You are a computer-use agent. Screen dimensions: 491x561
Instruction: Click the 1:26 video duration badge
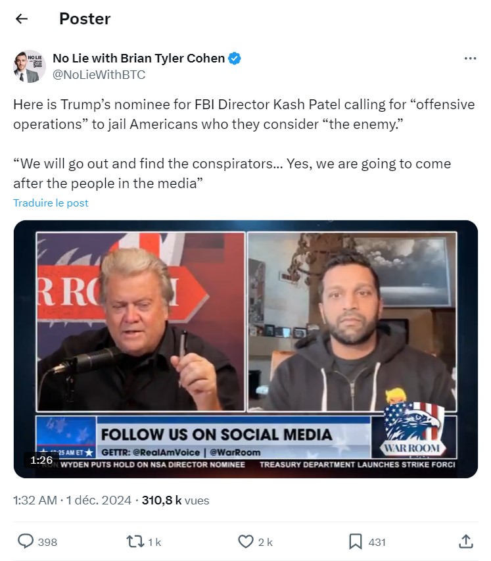point(41,460)
